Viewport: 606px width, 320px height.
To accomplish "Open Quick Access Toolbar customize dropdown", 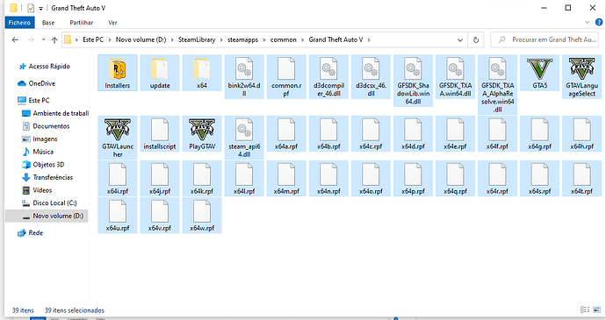I will pos(40,8).
